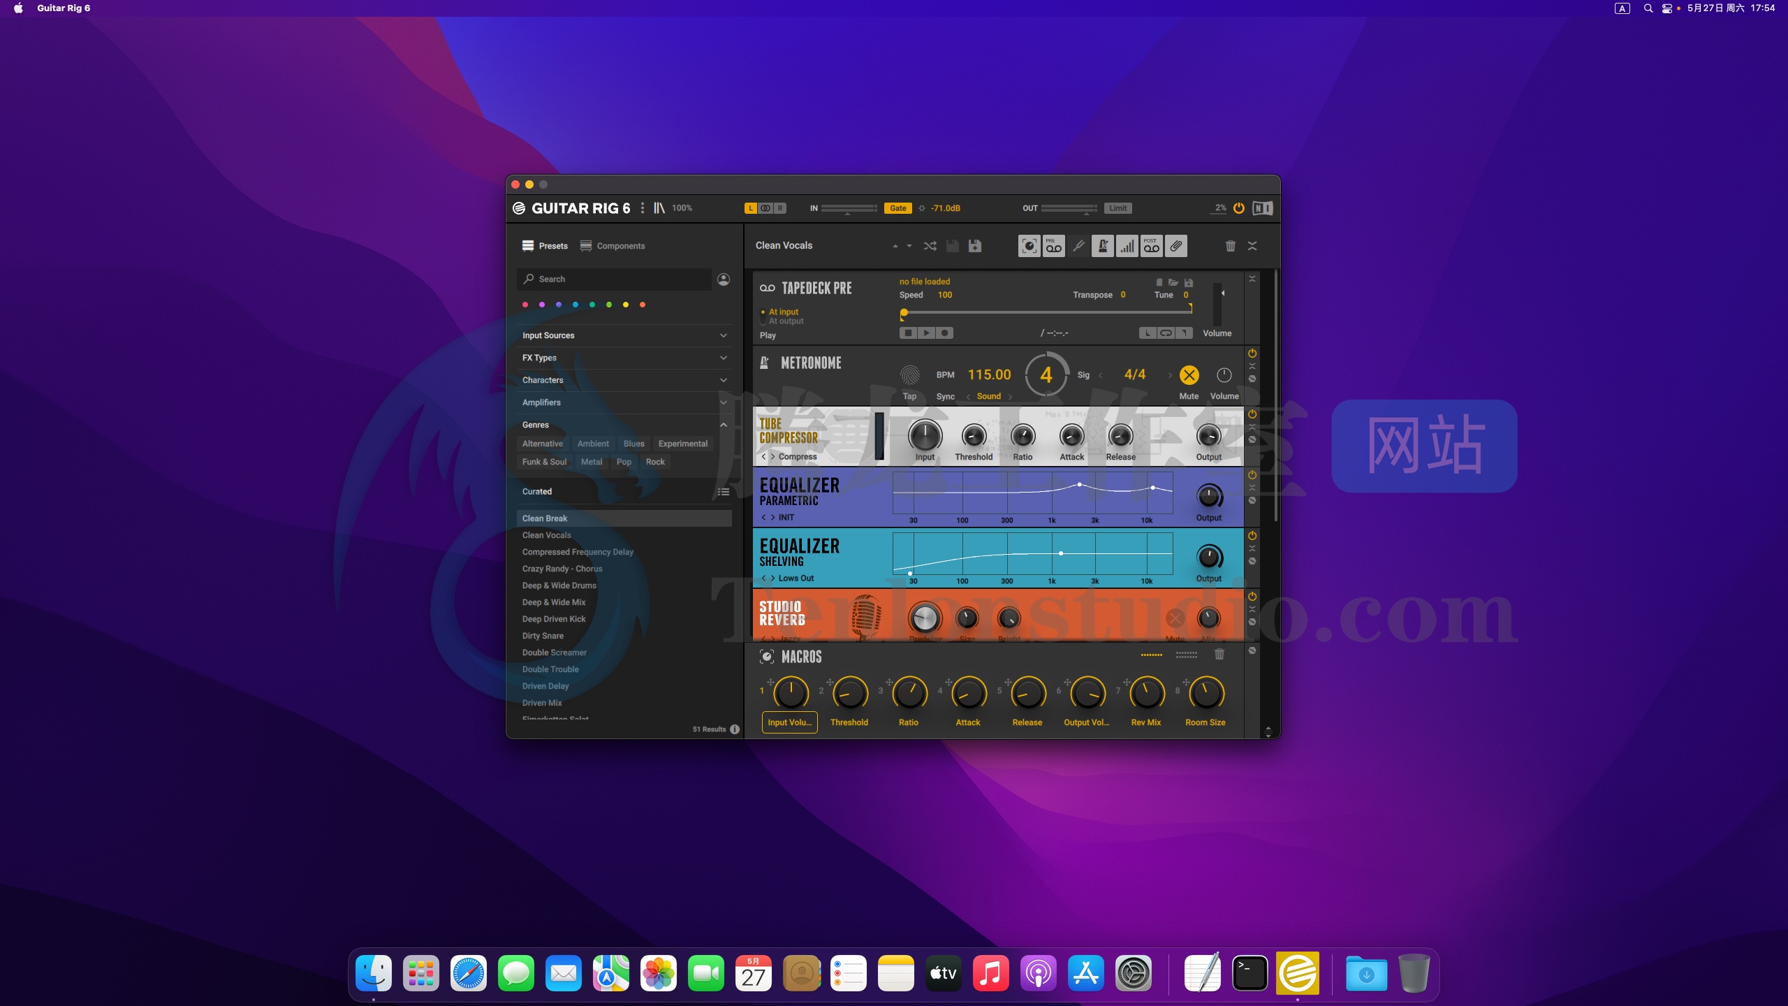Screen dimensions: 1788x1006
Task: Toggle Equalizer Parametric power button
Action: click(x=1252, y=475)
